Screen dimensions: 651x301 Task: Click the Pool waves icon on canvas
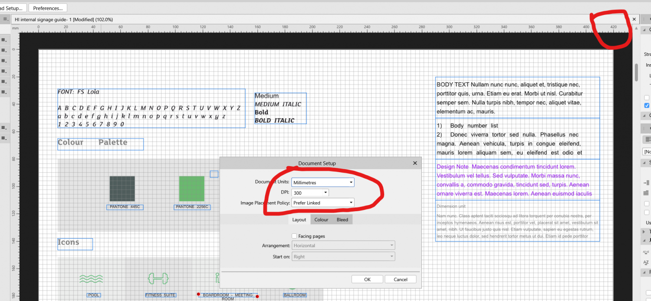tap(91, 278)
